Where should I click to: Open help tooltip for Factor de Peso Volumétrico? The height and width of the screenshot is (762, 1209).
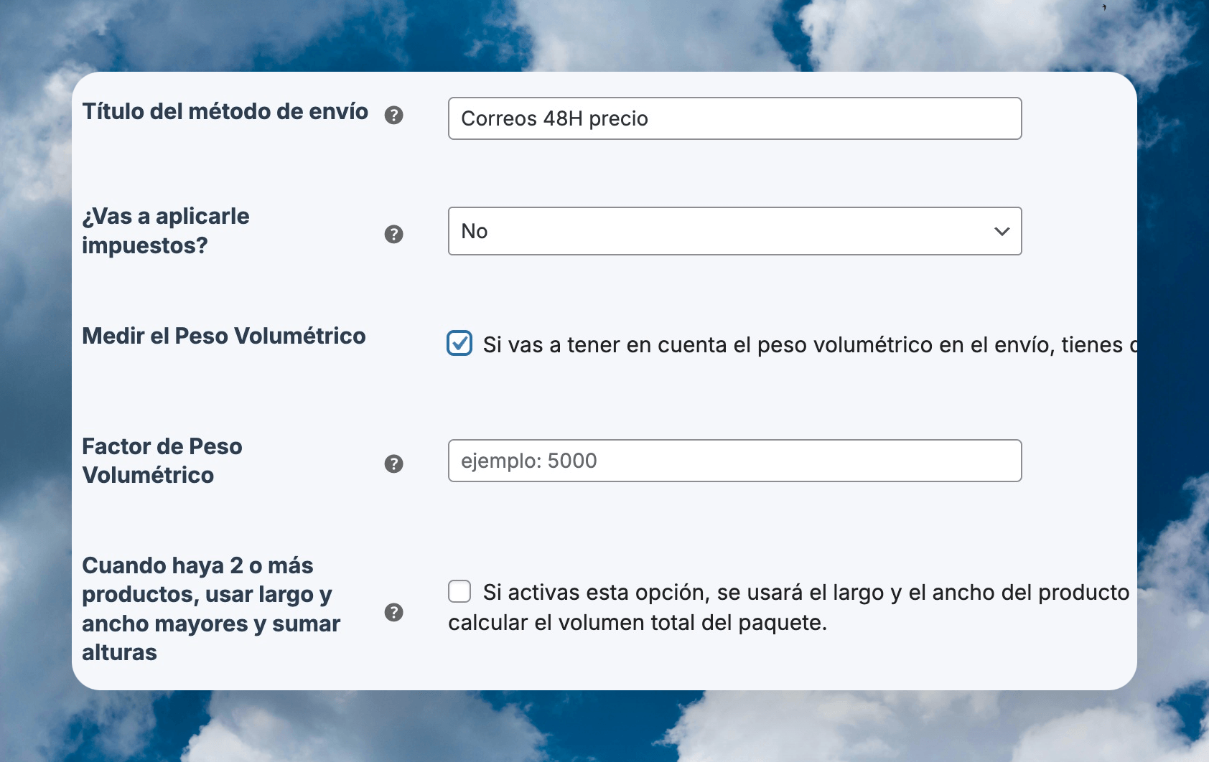pos(393,464)
